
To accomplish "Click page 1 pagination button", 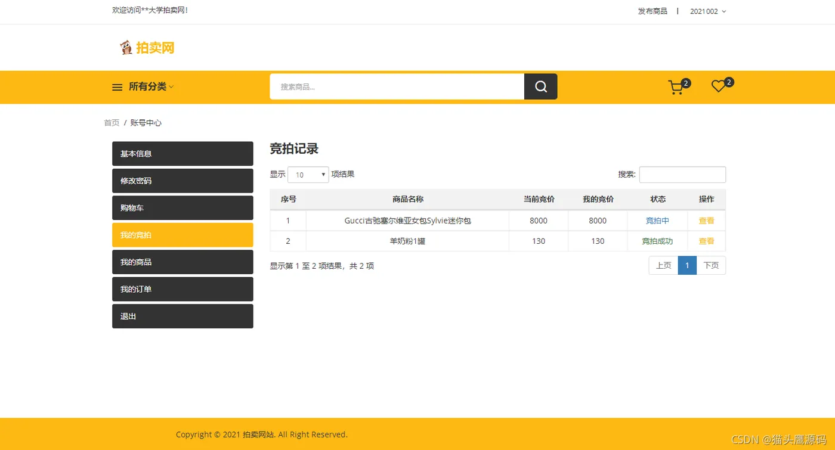I will click(x=687, y=265).
